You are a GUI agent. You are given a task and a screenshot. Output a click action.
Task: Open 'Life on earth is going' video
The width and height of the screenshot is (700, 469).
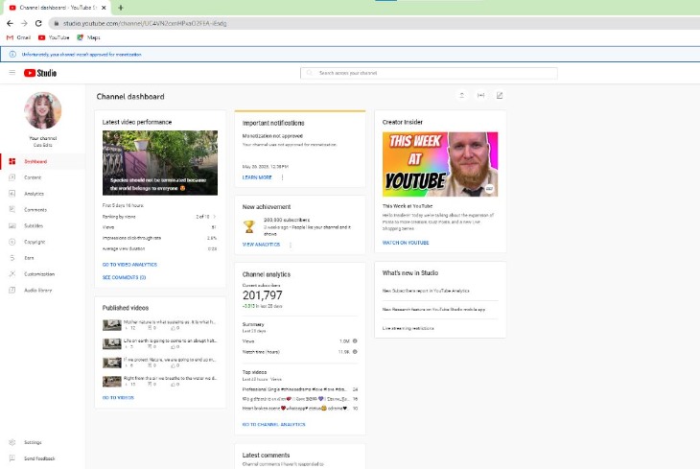[x=160, y=343]
